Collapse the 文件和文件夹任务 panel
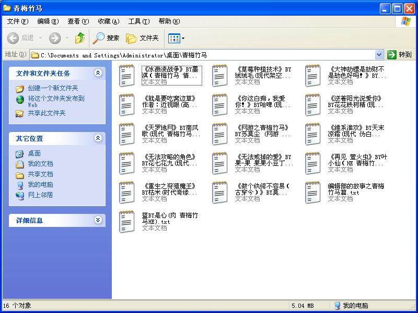 coord(98,73)
